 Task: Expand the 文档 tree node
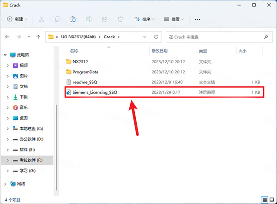click(7, 87)
